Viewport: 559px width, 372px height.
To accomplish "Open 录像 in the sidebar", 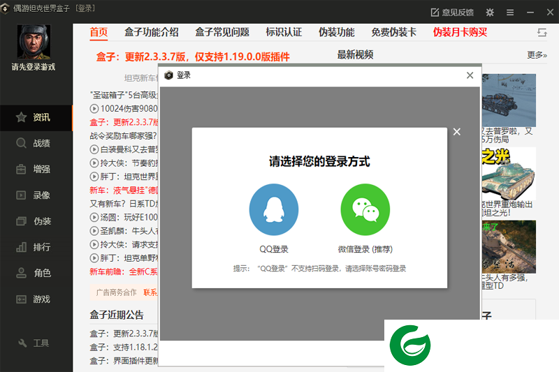I will tap(36, 195).
